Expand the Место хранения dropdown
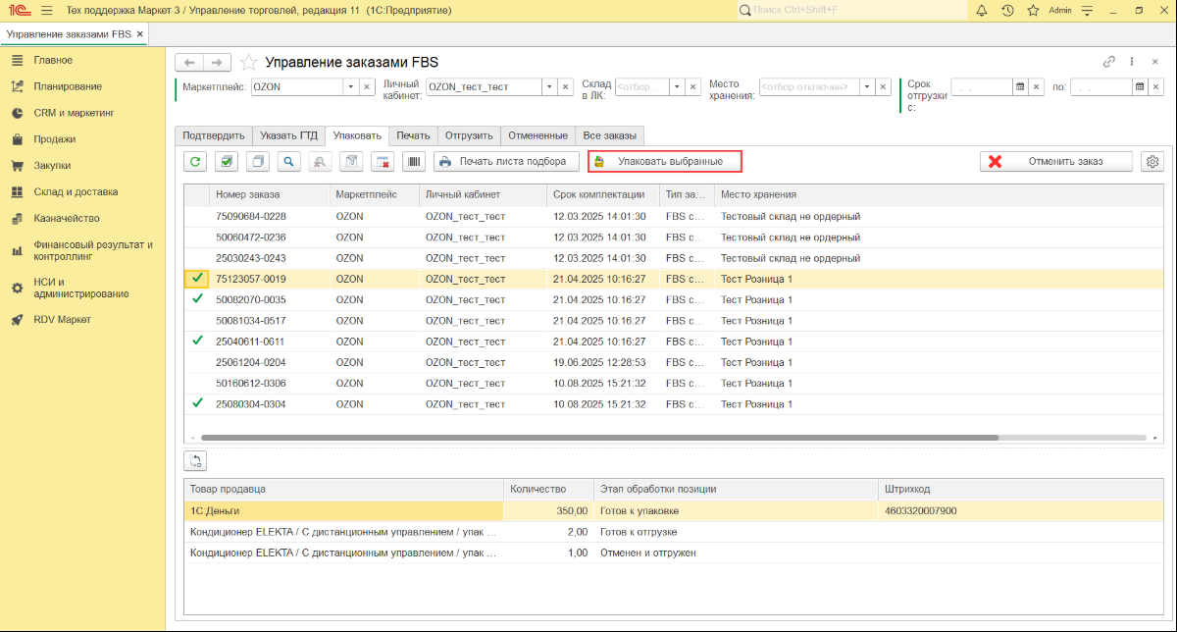Screen dimensions: 1177x632 click(x=867, y=86)
